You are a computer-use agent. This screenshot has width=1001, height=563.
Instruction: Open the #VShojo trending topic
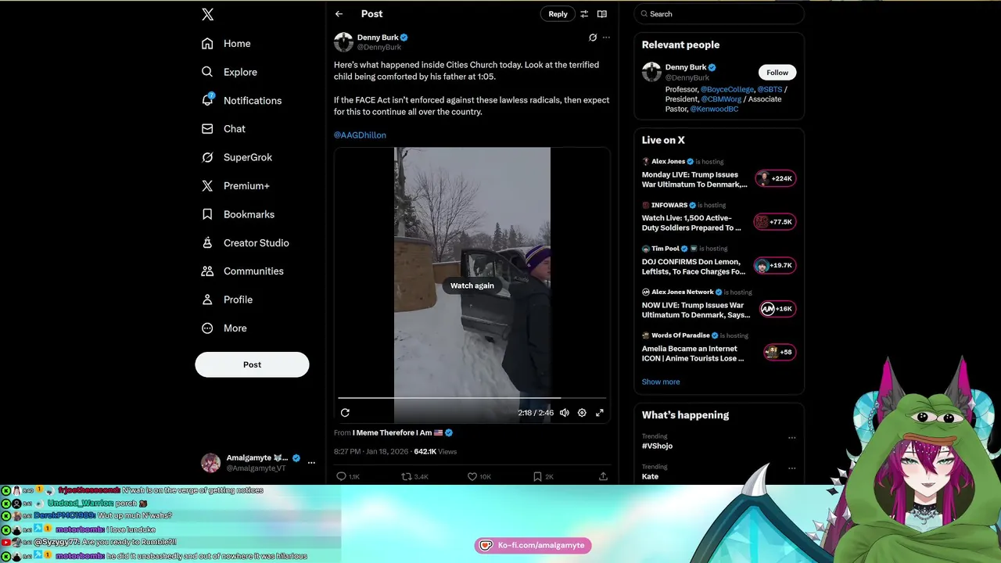(657, 446)
